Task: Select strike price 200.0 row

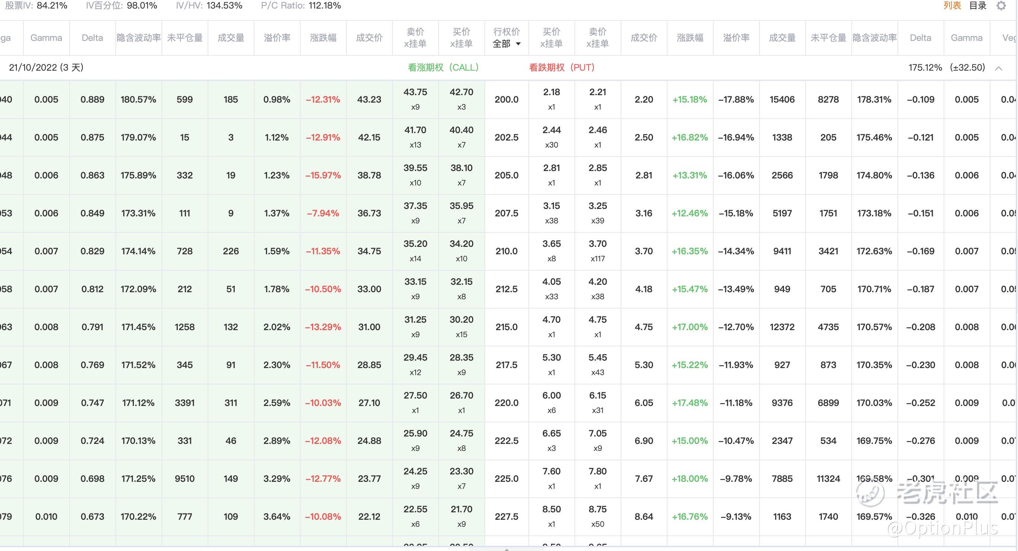Action: 506,100
